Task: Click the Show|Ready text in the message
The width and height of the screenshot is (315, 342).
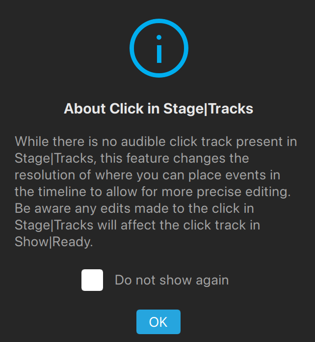Action: coord(54,242)
